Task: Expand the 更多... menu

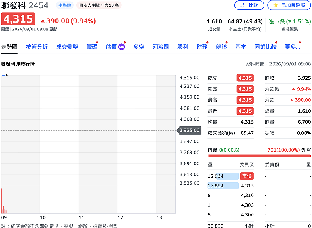Action: pyautogui.click(x=292, y=47)
